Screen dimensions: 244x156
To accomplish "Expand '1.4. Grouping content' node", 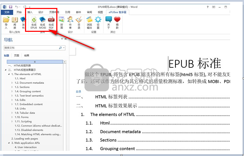I will [12, 91].
